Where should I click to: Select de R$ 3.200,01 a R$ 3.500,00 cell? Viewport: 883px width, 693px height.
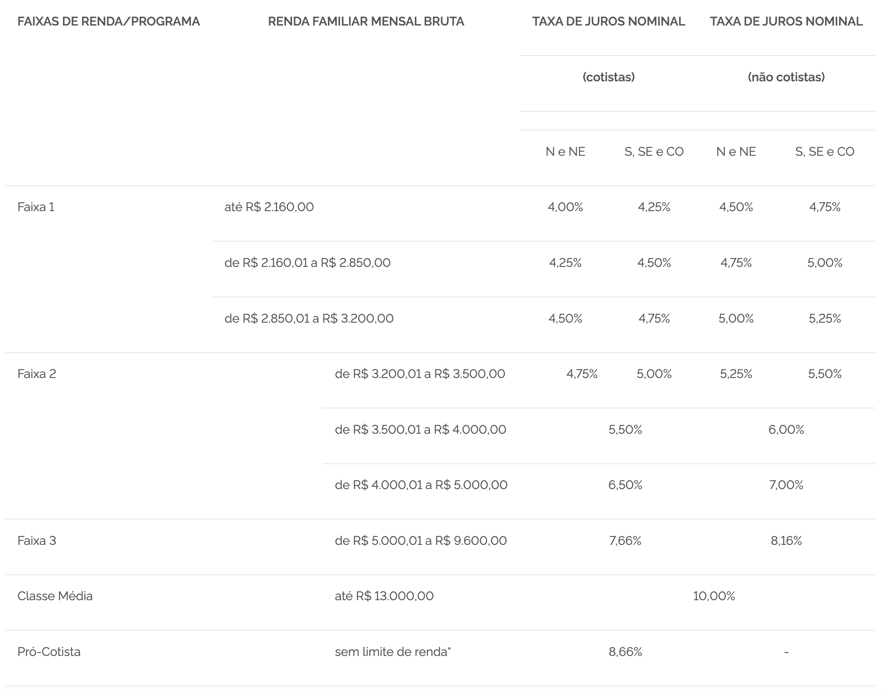click(420, 374)
